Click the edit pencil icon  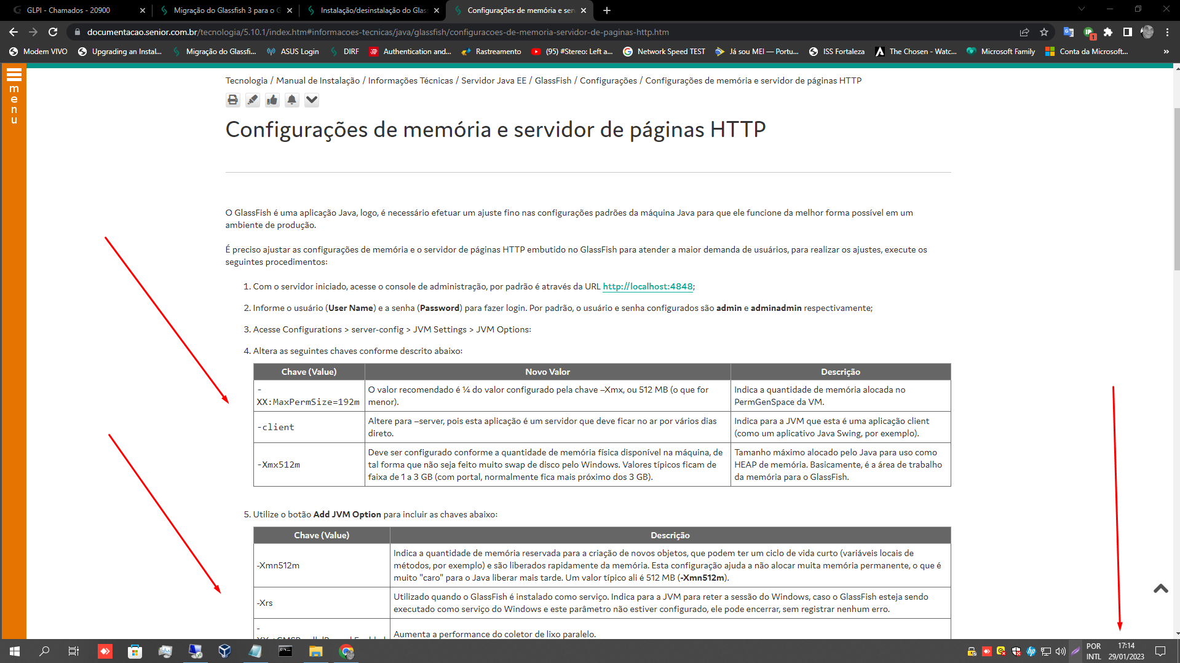(x=252, y=100)
